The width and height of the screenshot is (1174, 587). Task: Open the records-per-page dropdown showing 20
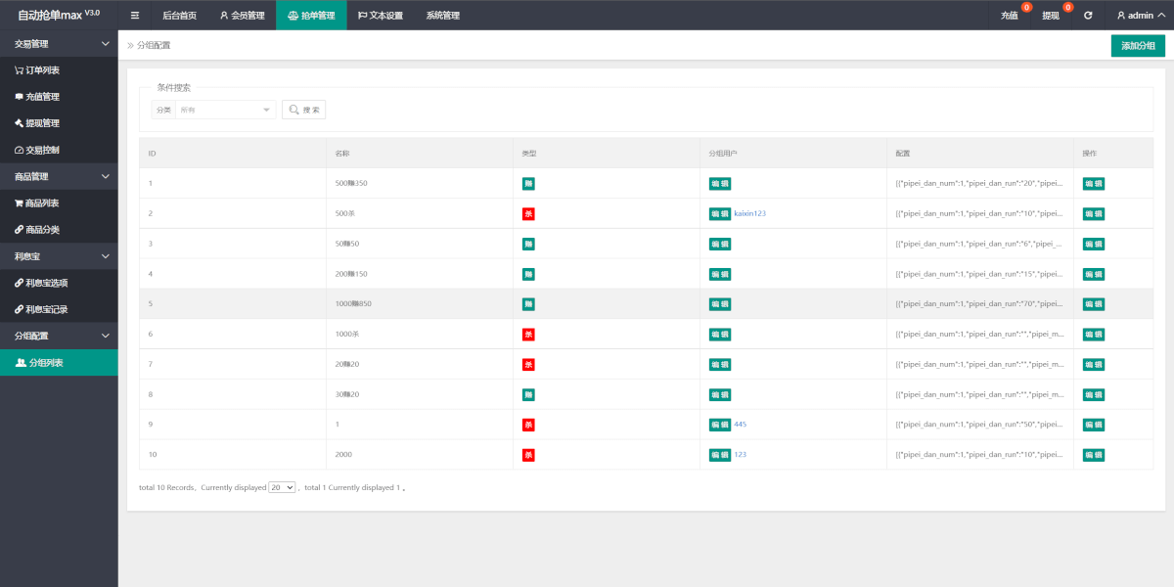[x=282, y=487]
